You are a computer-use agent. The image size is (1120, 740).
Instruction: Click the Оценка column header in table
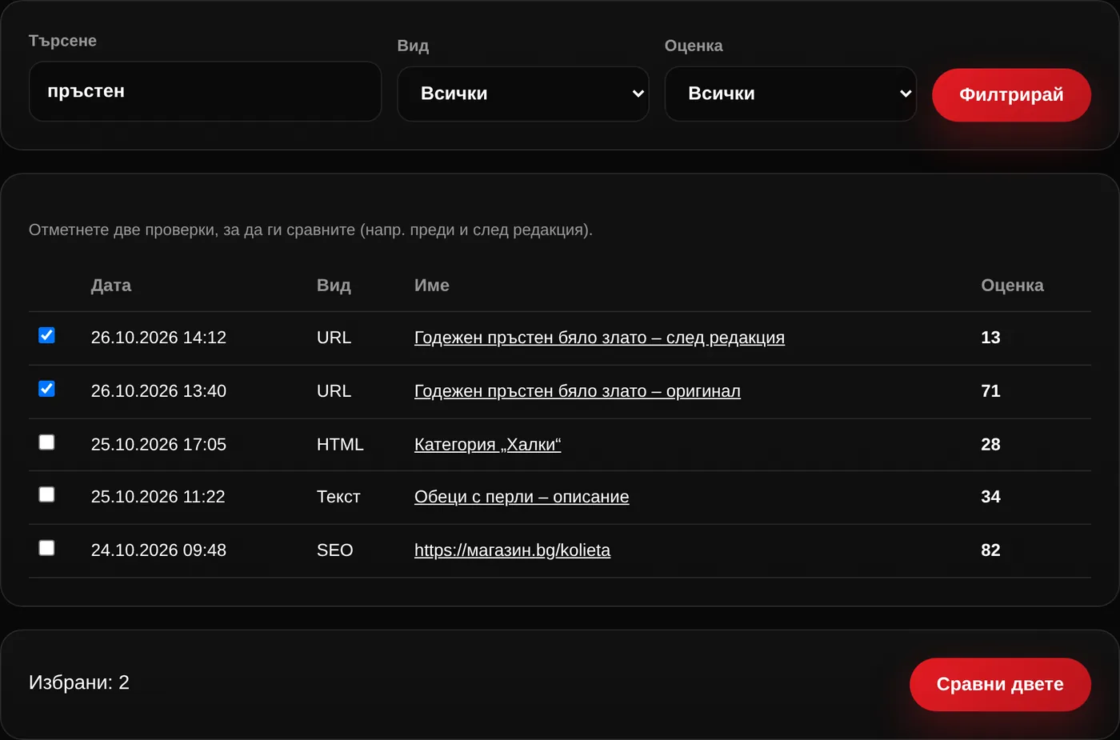(1012, 286)
